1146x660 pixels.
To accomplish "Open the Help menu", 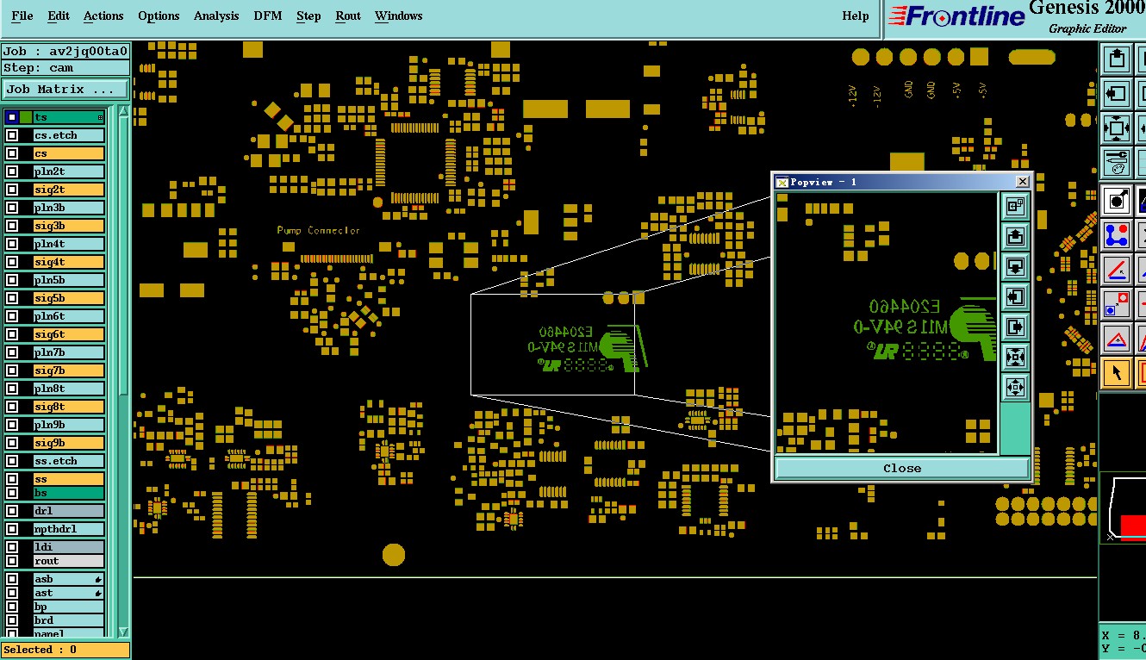I will coord(856,16).
